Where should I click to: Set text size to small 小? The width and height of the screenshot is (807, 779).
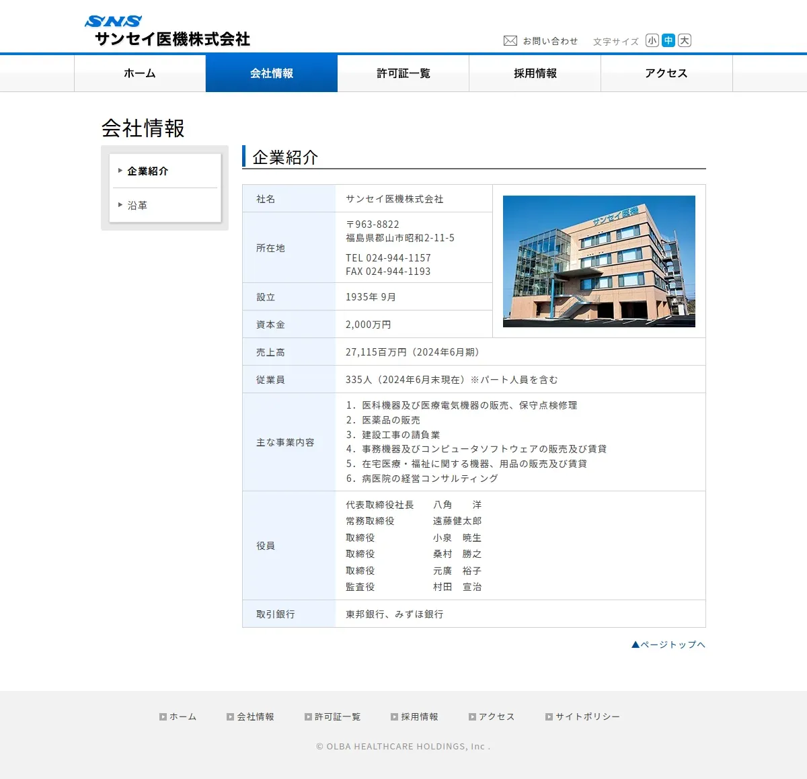(x=652, y=40)
